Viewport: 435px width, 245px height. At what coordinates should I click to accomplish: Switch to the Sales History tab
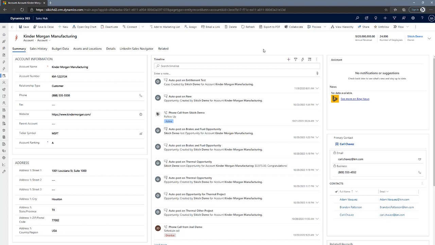point(38,49)
